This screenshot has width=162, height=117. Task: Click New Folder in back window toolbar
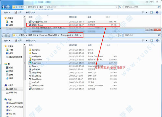pos(31,13)
